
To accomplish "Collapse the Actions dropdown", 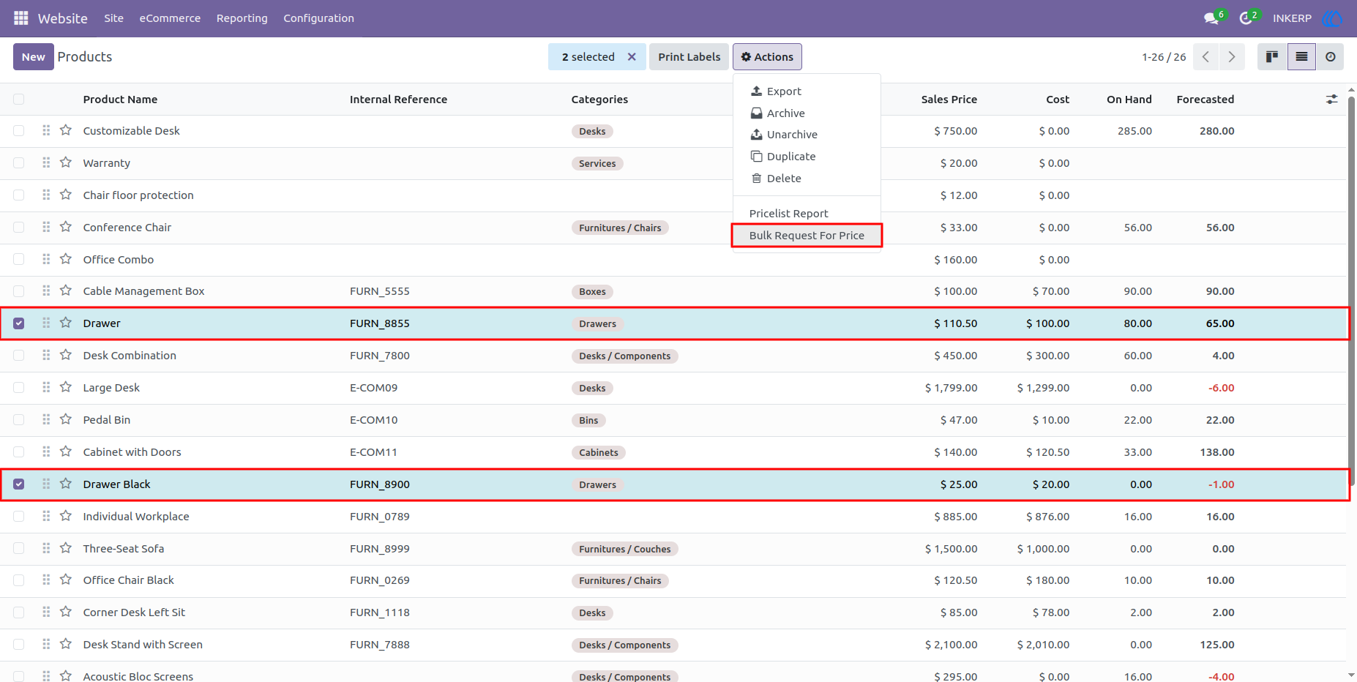I will tap(767, 56).
